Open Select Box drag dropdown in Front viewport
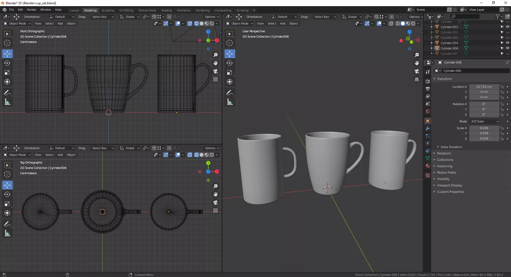This screenshot has height=277, width=511. click(103, 17)
